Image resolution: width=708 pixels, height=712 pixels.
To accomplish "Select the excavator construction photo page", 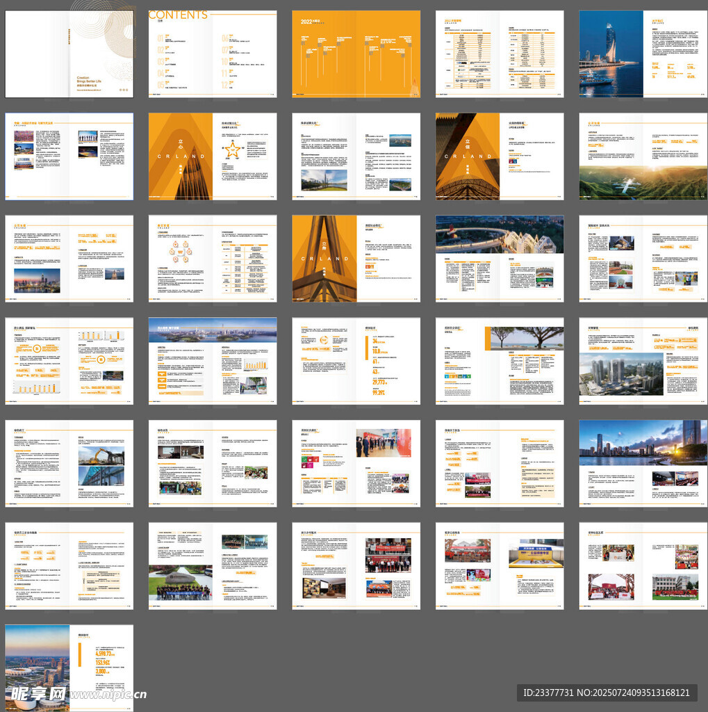I will 101,455.
